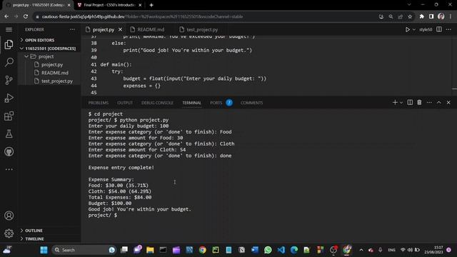
Task: Open test_project.py in file tree
Action: 57,81
